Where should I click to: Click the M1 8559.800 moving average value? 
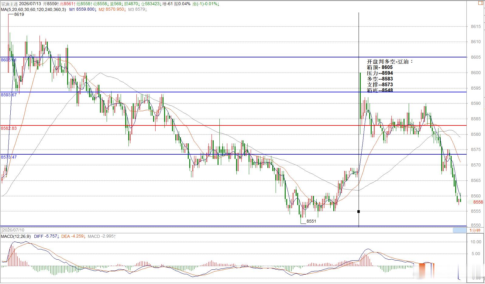(x=83, y=9)
